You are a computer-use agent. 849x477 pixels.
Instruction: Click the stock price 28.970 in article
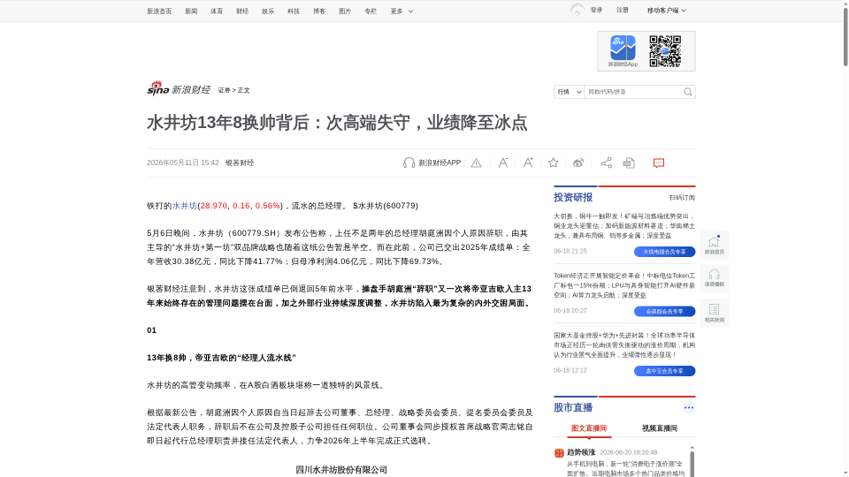click(214, 206)
